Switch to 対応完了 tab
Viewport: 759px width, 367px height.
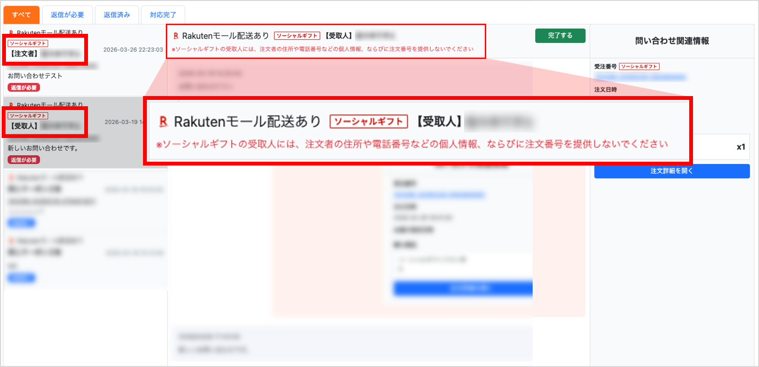tap(163, 15)
